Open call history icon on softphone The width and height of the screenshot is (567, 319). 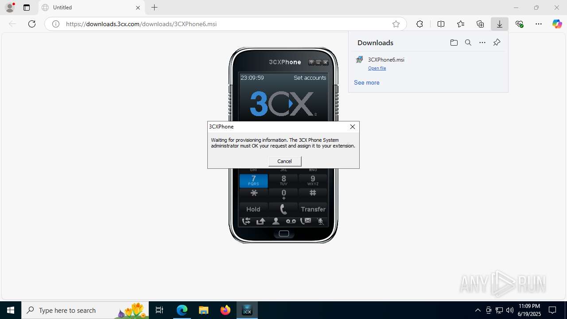pyautogui.click(x=246, y=221)
